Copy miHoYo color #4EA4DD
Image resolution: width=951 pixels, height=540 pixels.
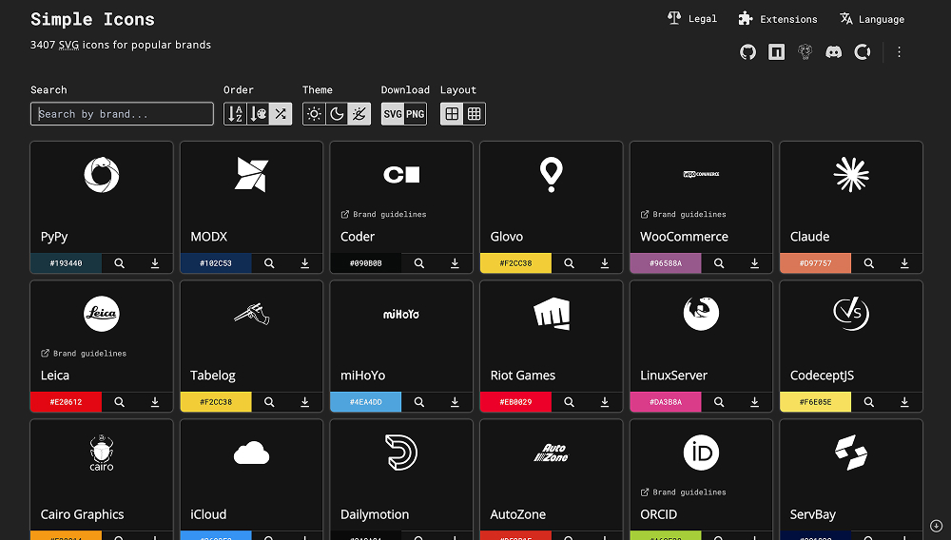366,402
